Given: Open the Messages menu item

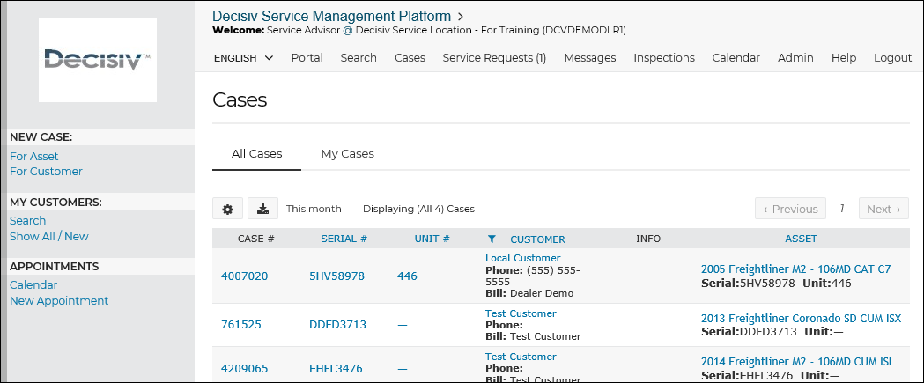Looking at the screenshot, I should pos(590,58).
